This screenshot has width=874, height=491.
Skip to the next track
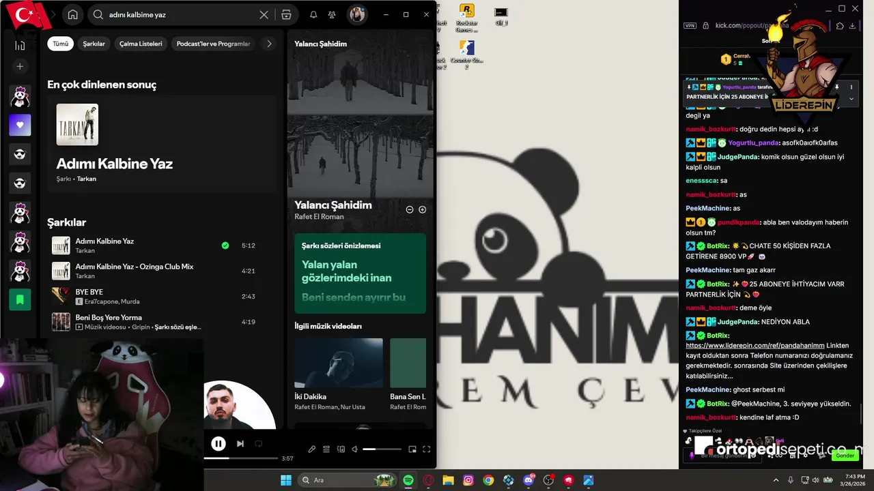[x=240, y=444]
